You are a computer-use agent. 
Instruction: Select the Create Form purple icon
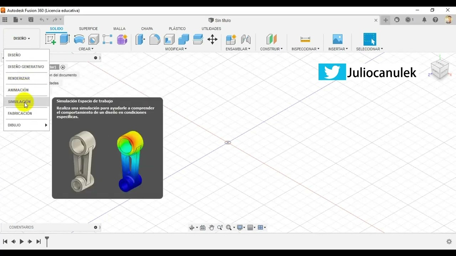[x=122, y=39]
